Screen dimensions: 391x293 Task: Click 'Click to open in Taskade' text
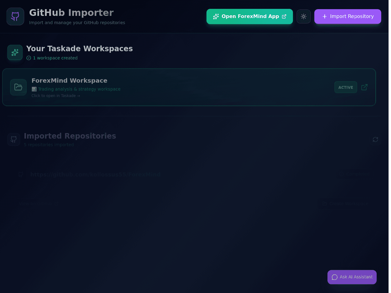pos(56,96)
